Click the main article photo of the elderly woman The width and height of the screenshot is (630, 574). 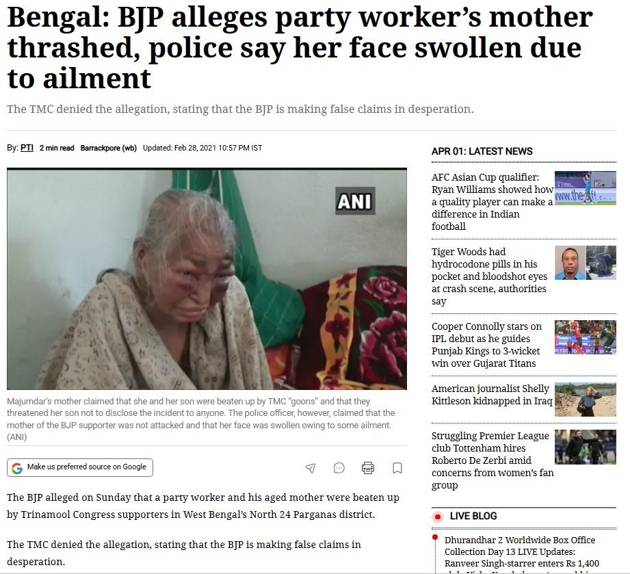click(x=207, y=278)
